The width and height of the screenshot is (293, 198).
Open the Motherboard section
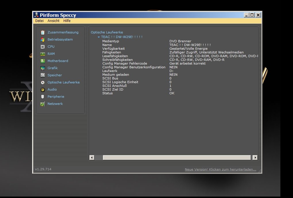pyautogui.click(x=58, y=61)
